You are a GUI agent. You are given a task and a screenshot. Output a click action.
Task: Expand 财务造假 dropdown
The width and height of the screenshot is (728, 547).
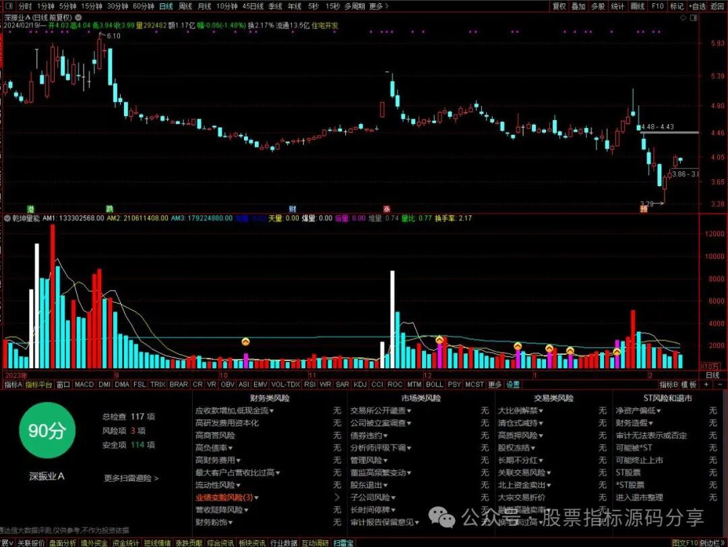tap(634, 423)
